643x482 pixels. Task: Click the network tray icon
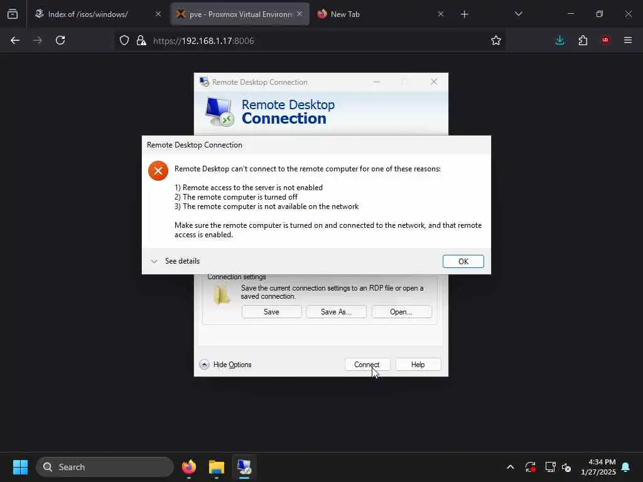coord(550,467)
